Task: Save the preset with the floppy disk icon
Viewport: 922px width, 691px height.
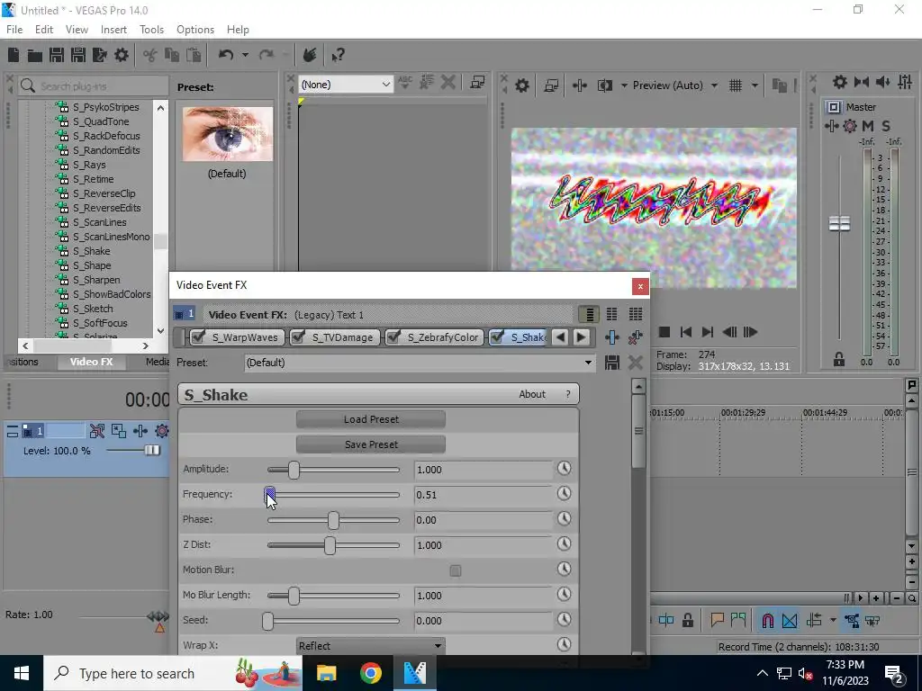Action: pyautogui.click(x=612, y=363)
